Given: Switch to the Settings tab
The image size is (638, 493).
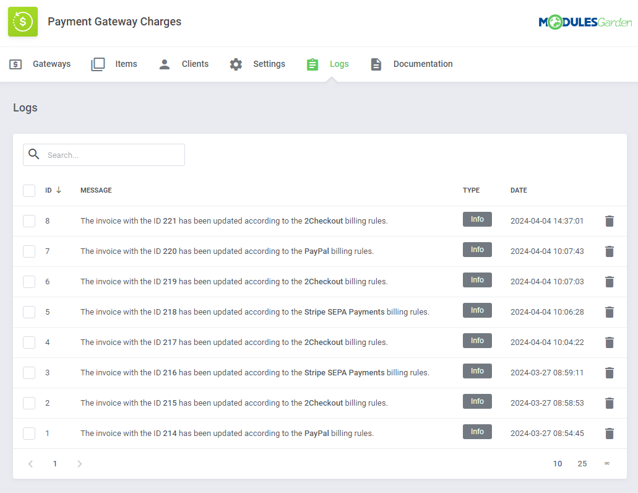Looking at the screenshot, I should [269, 64].
